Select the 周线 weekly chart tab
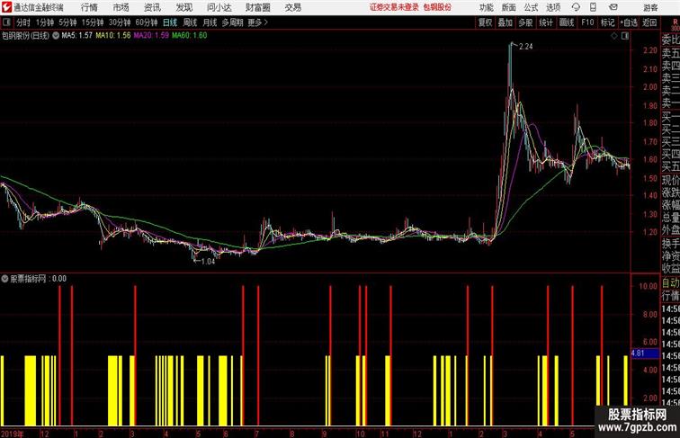Viewport: 680px width, 438px height. (190, 22)
